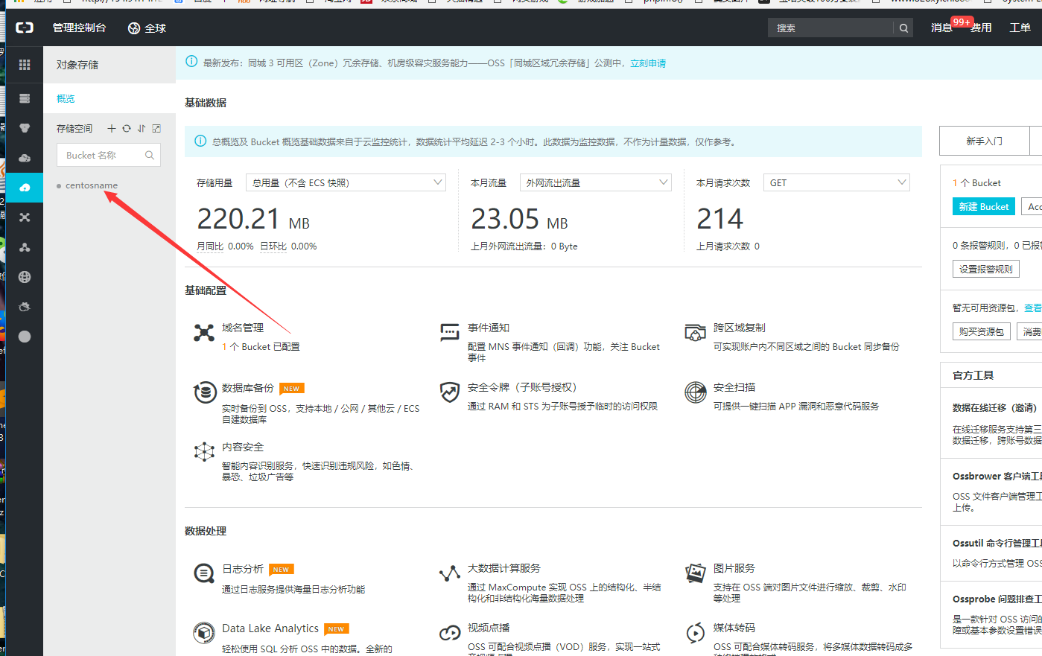The image size is (1042, 656).
Task: Click the 大数据计算服务 icon
Action: (450, 573)
